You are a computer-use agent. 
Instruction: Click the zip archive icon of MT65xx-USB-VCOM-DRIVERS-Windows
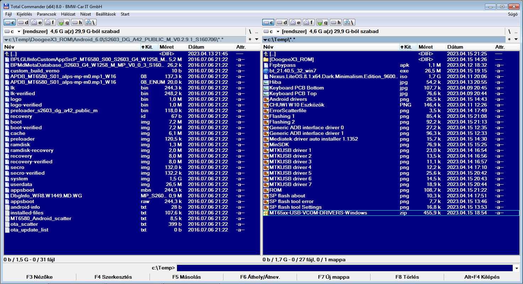pyautogui.click(x=266, y=213)
